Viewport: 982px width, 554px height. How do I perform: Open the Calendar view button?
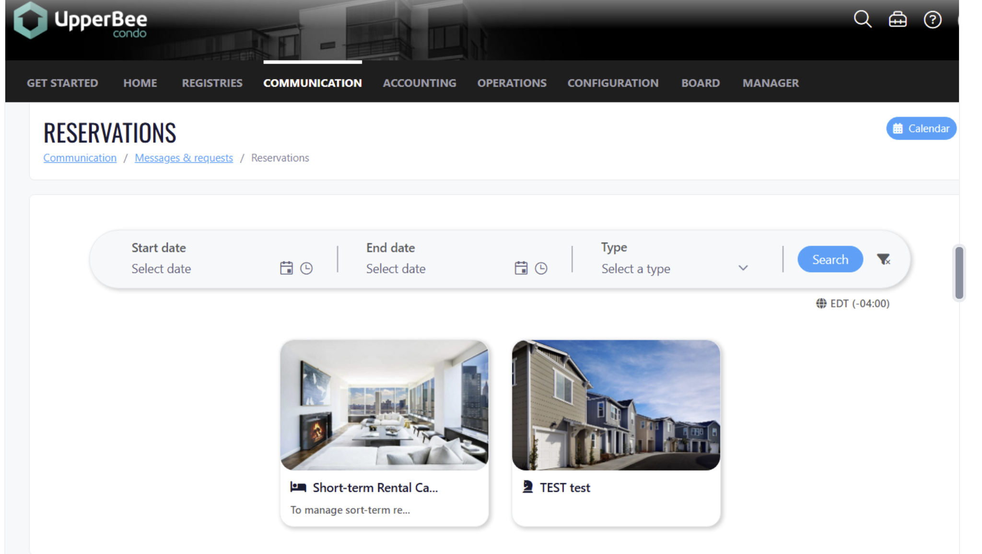[921, 128]
